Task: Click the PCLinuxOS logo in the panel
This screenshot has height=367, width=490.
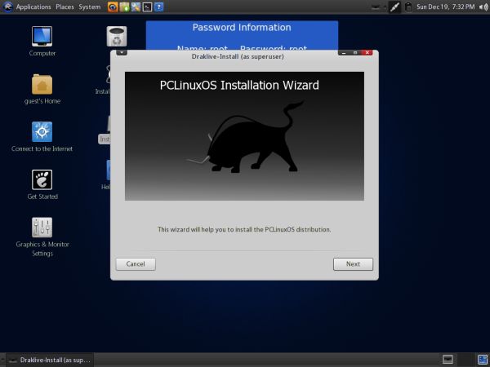Action: coord(7,7)
